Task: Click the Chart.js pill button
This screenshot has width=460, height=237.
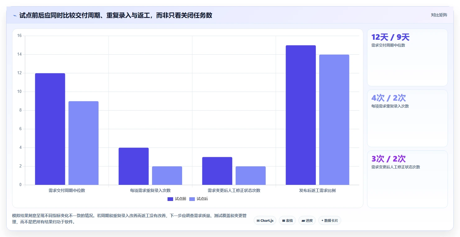Action: 265,221
